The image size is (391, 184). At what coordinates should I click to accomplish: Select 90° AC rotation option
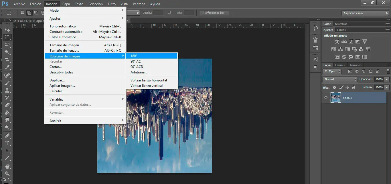[x=136, y=61]
